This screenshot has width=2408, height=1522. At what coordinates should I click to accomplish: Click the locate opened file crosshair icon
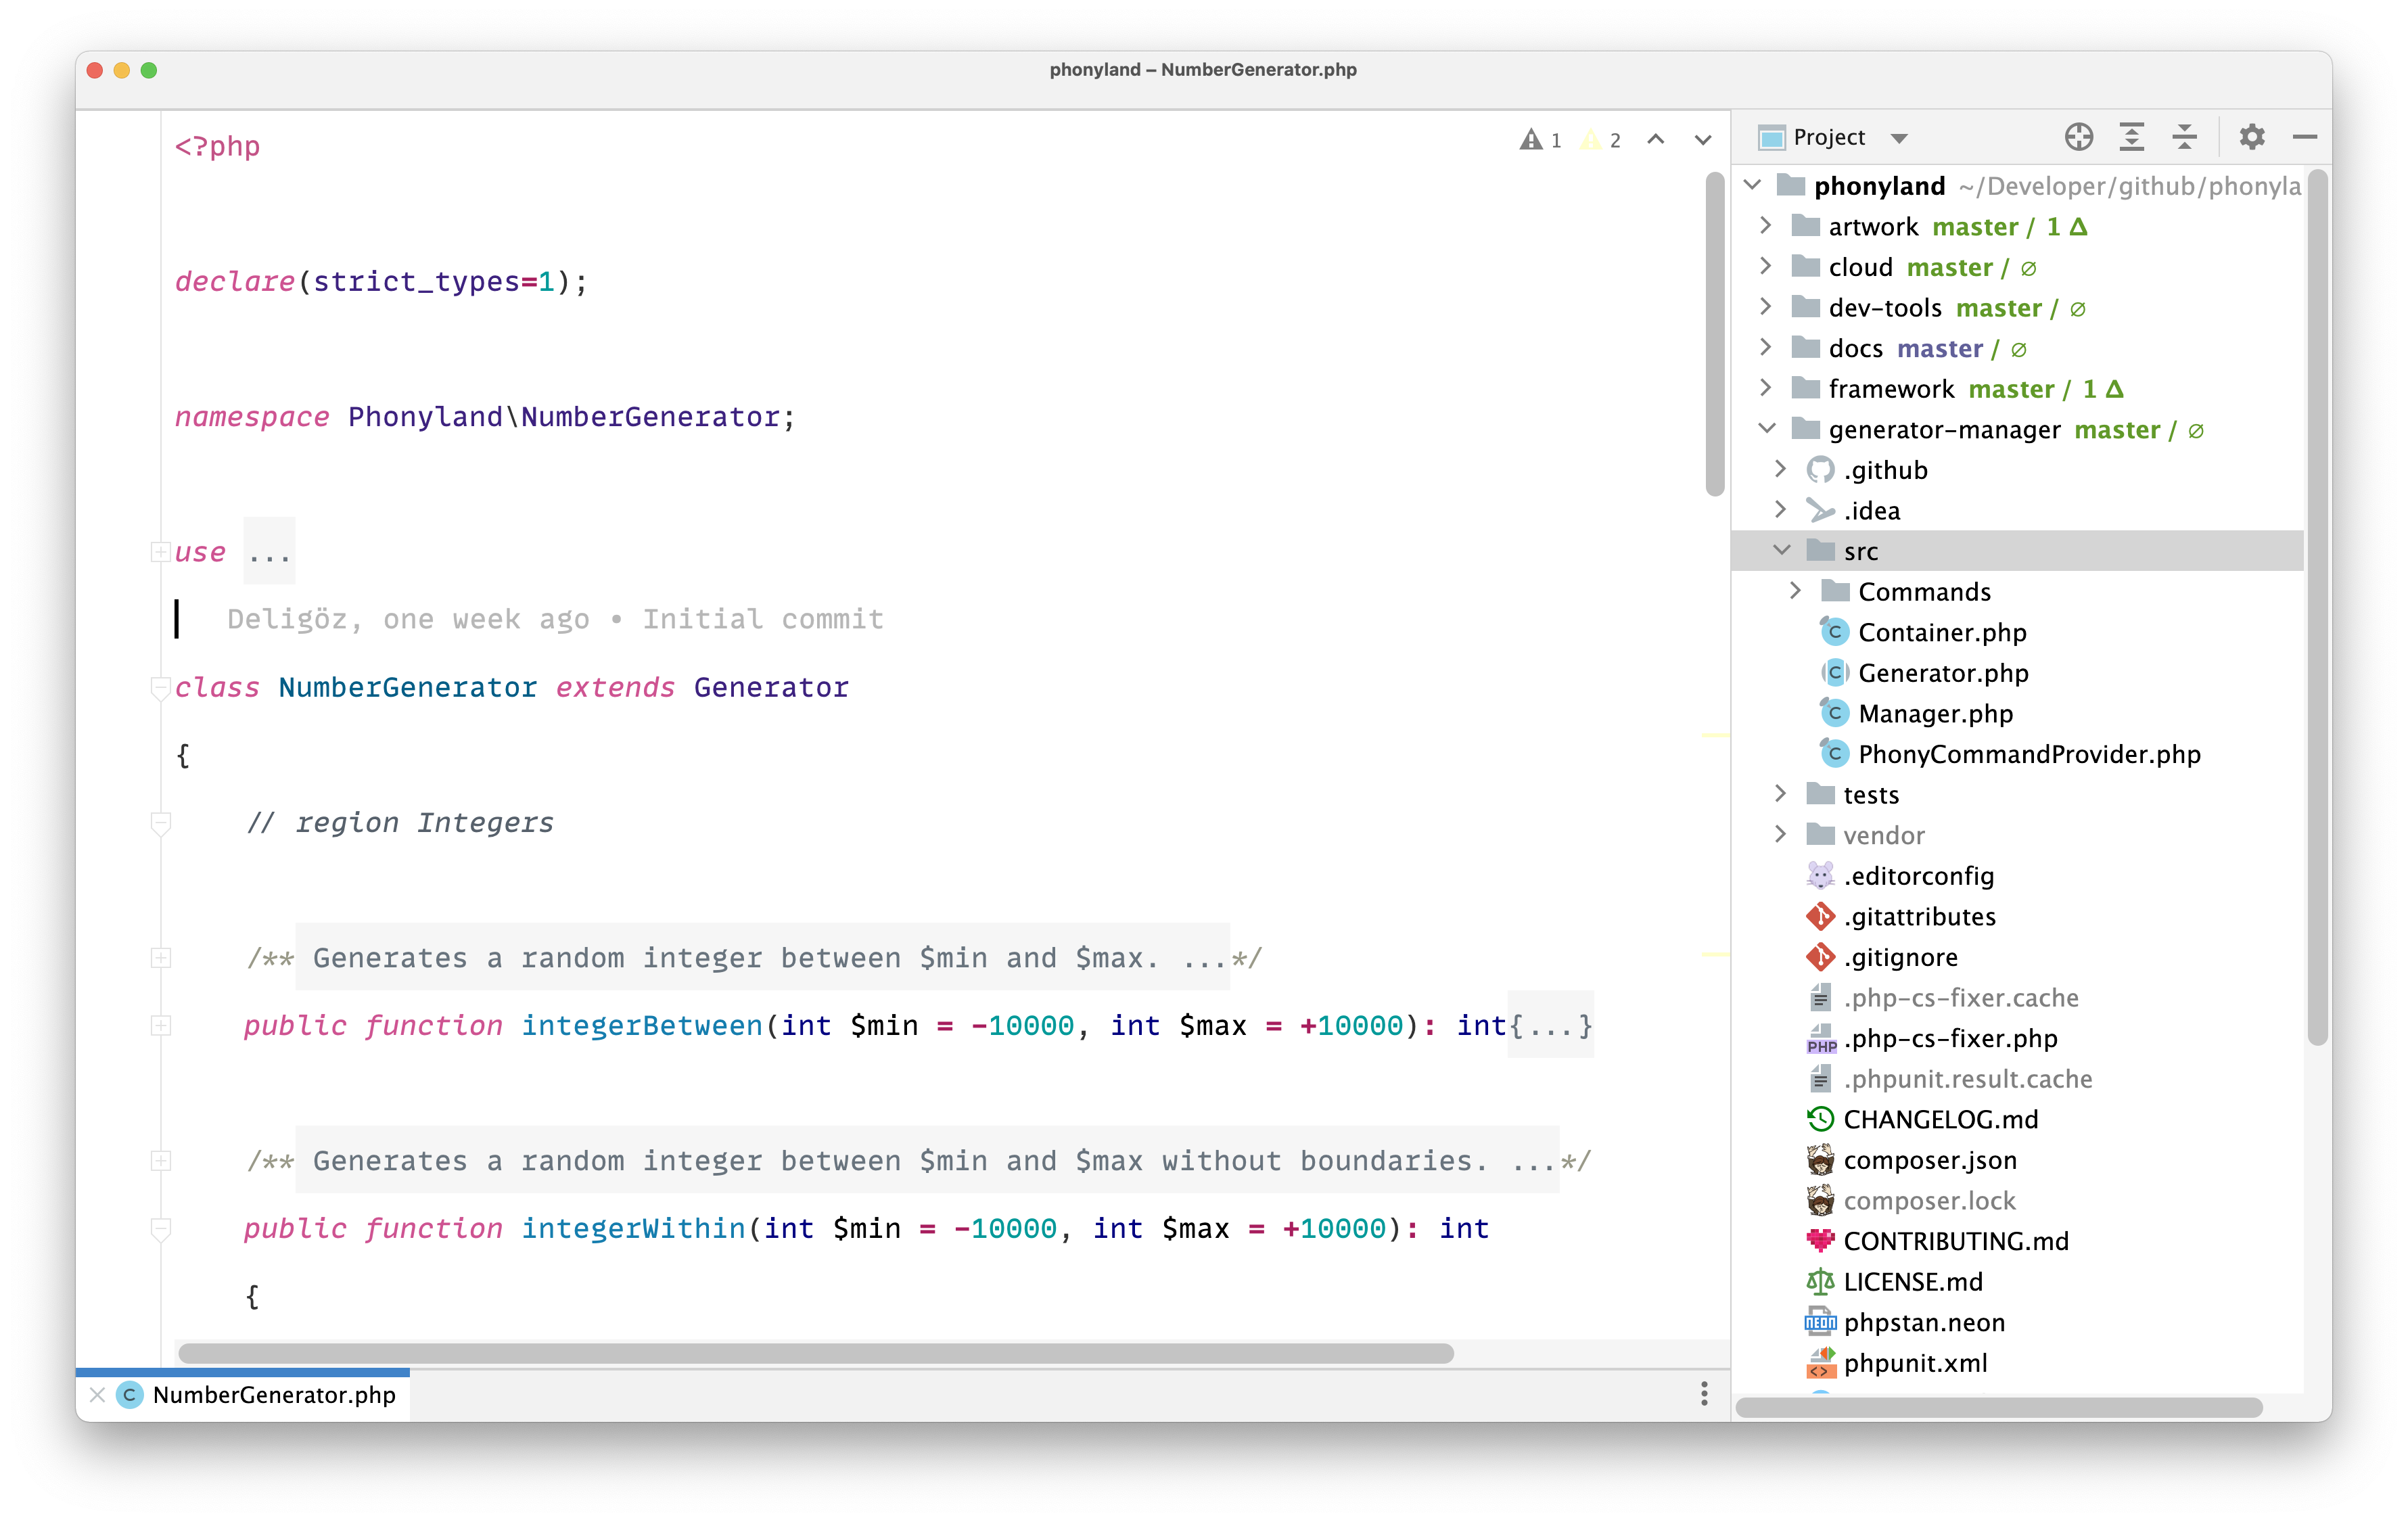point(2078,137)
